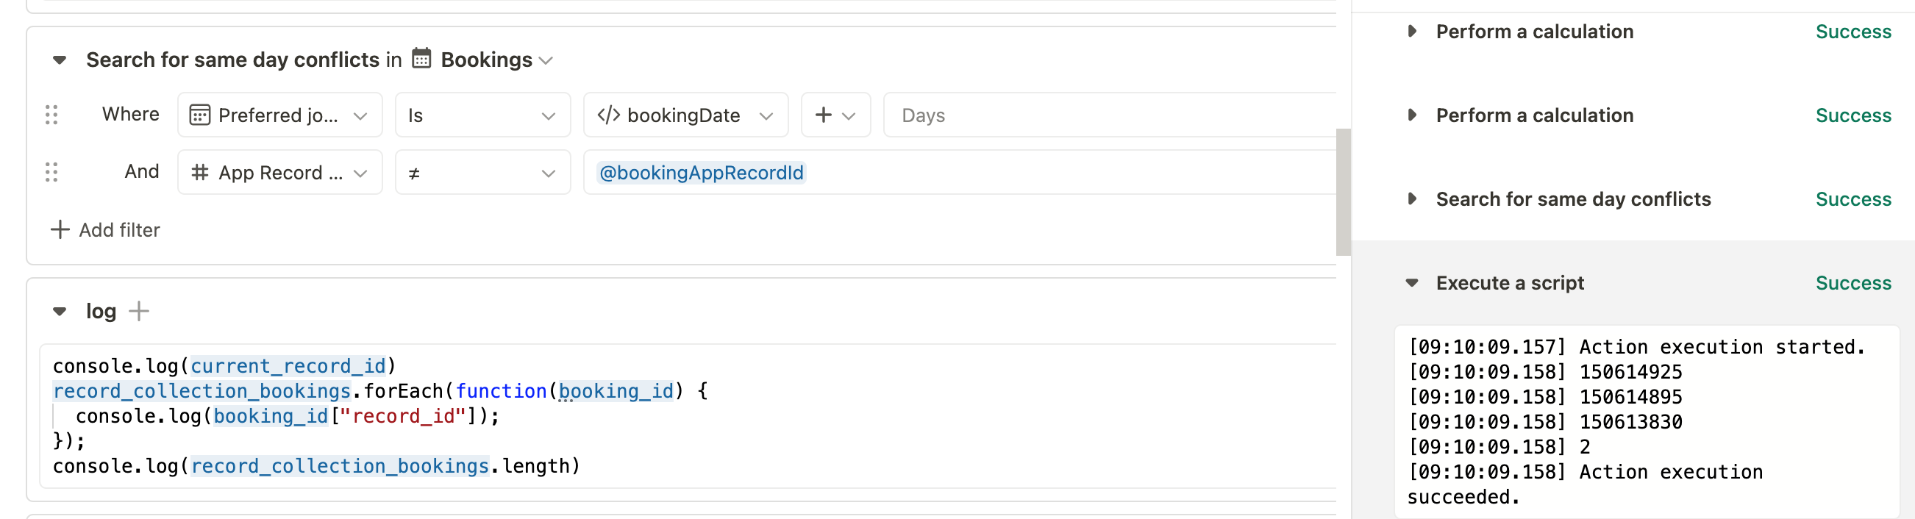Open the plus operator dropdown
This screenshot has width=1915, height=519.
pos(835,115)
